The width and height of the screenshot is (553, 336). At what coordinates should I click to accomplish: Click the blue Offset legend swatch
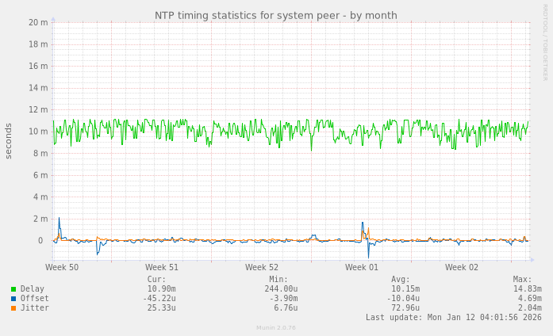(13, 299)
